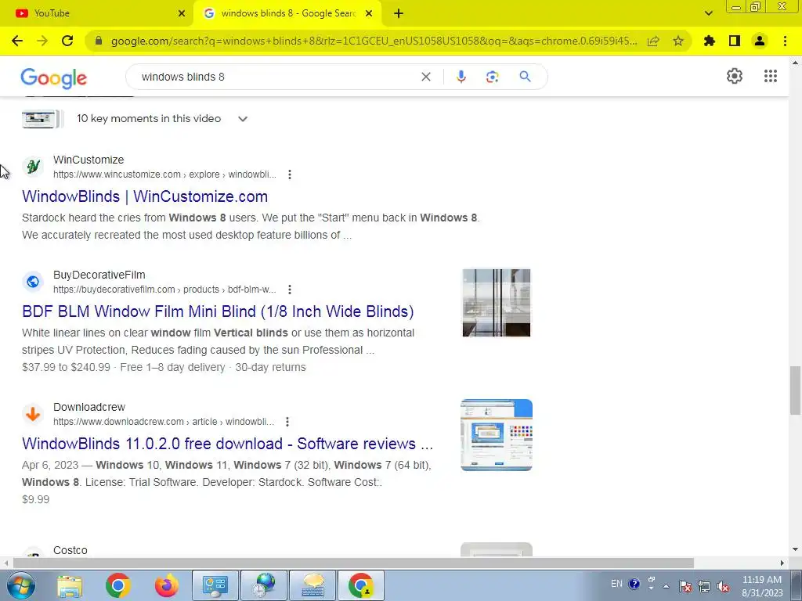Click WinCustomize site favicon

click(33, 167)
